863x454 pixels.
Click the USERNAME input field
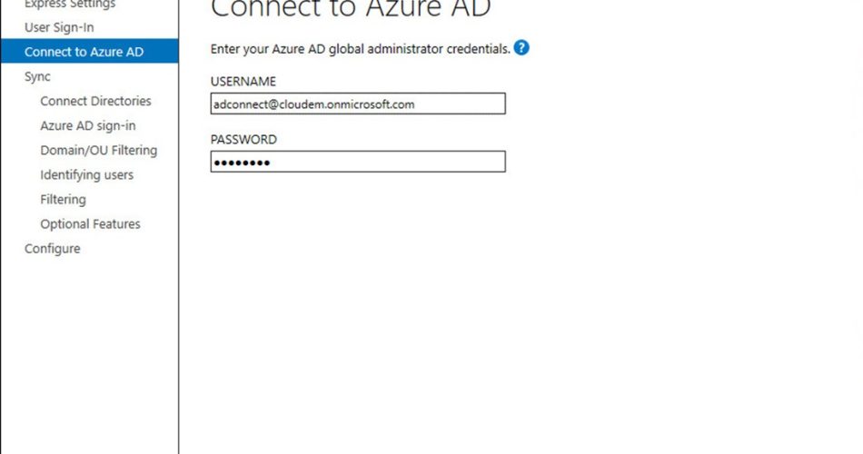pyautogui.click(x=357, y=104)
